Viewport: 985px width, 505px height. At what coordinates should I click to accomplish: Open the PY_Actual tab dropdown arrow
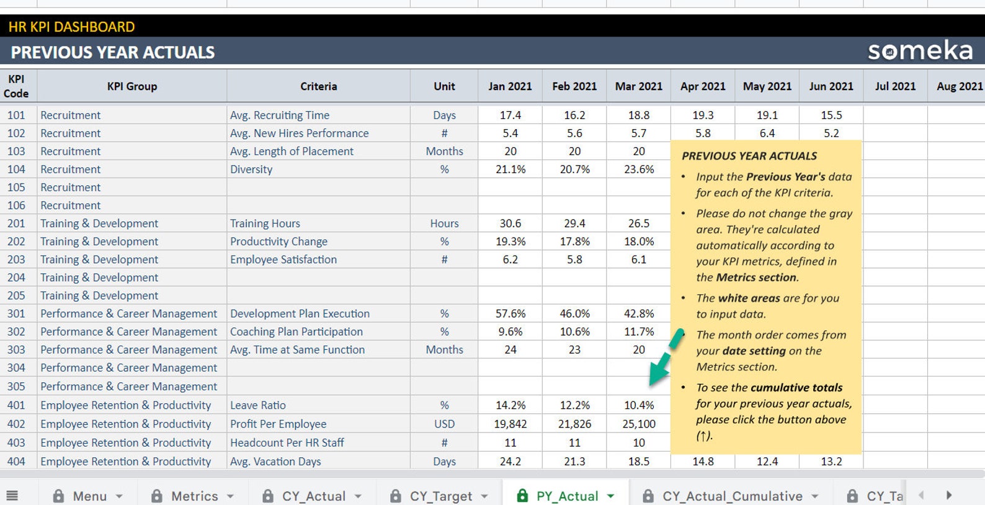tap(611, 496)
